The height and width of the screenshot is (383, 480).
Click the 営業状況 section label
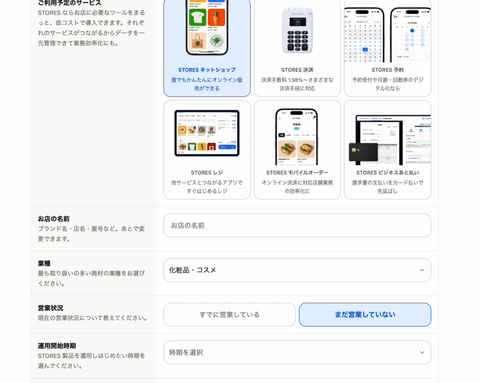pos(50,307)
